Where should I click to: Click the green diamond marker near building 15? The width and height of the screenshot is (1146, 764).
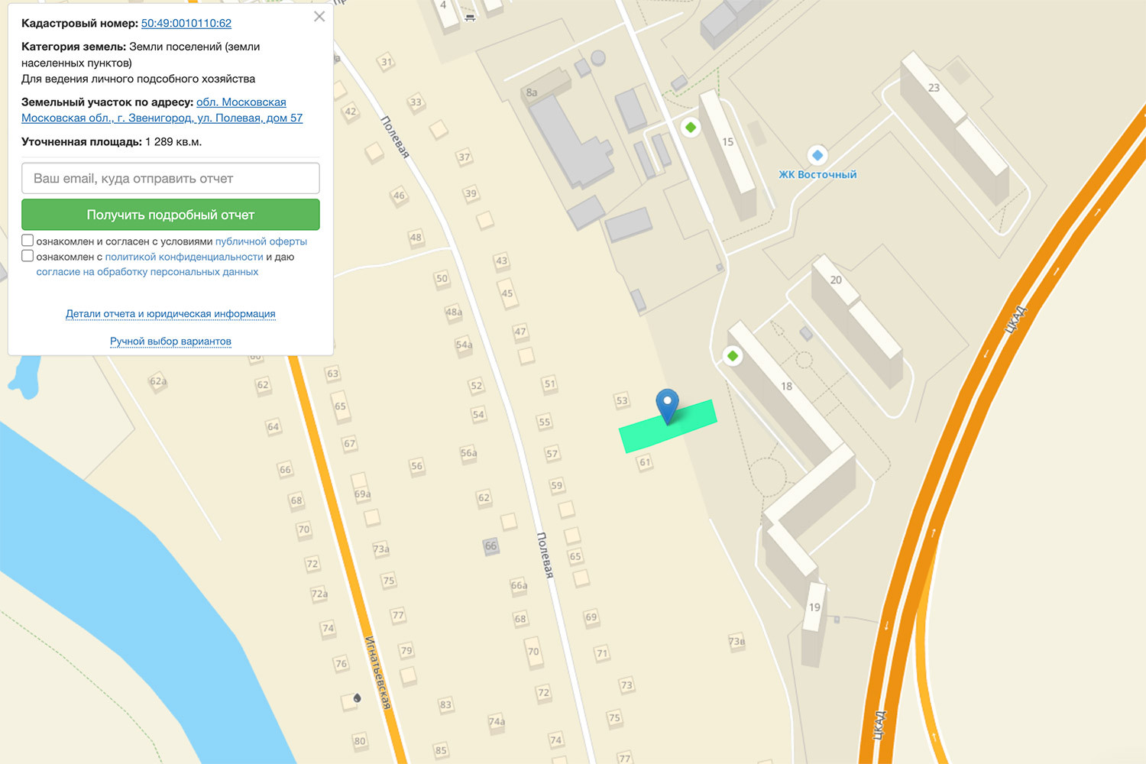pyautogui.click(x=691, y=128)
